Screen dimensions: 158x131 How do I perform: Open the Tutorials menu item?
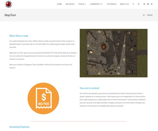tap(111, 4)
